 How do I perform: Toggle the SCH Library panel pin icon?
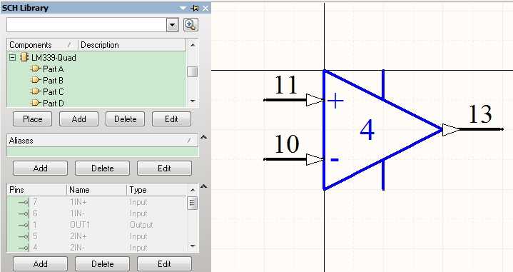pos(195,8)
